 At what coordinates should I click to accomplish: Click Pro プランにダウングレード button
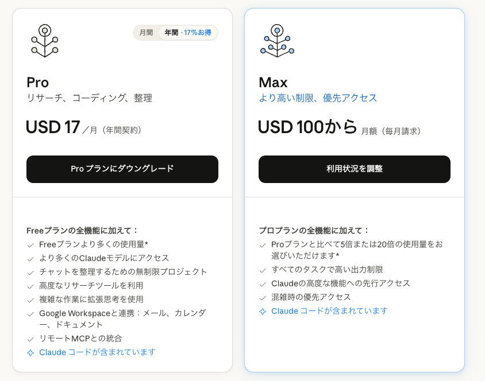click(122, 169)
